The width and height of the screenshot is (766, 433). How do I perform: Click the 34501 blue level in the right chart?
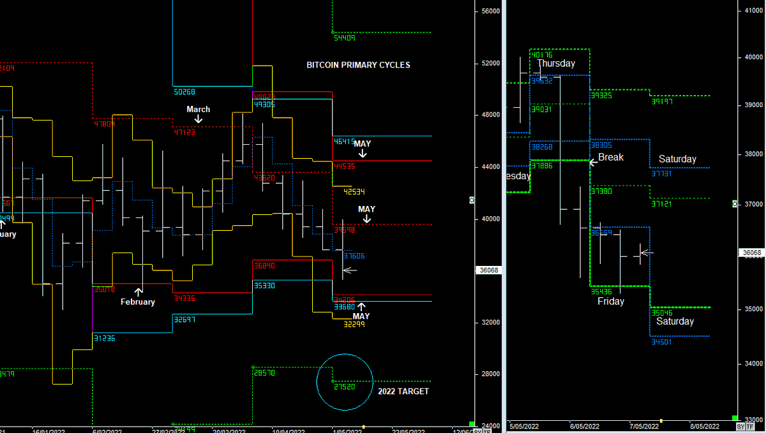662,342
